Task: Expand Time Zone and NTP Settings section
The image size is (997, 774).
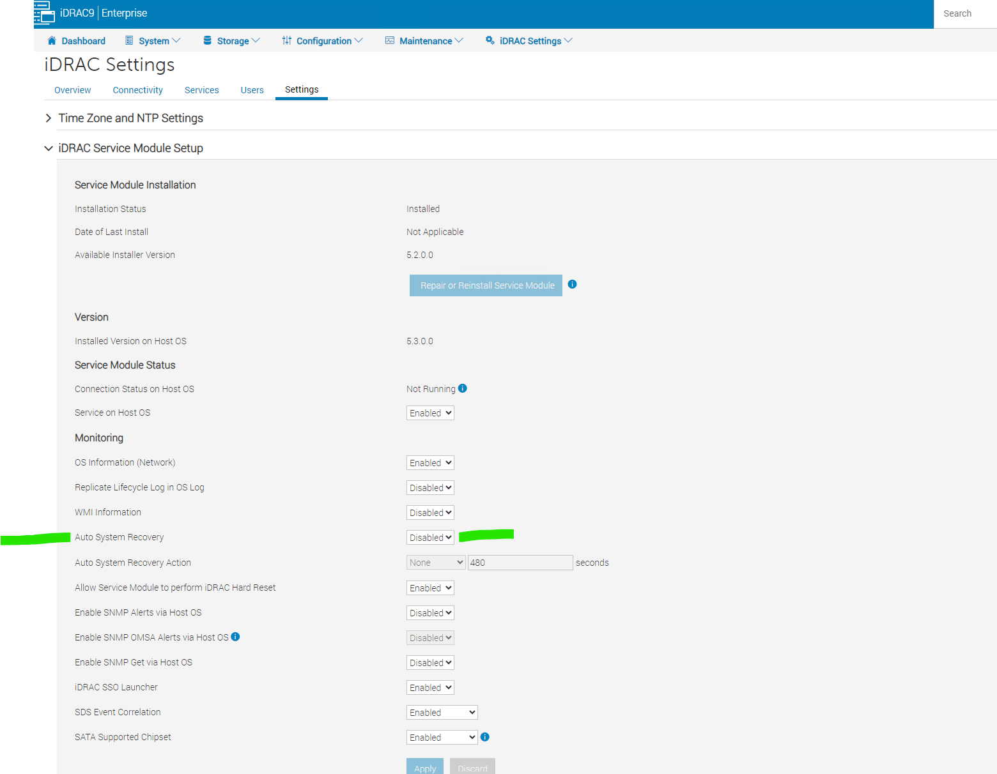Action: click(x=49, y=118)
